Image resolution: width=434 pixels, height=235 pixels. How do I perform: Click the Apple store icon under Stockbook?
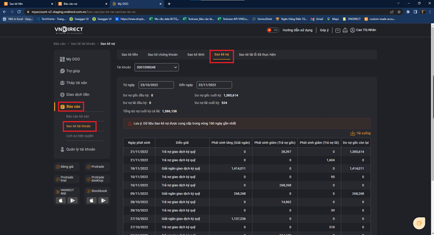point(91,200)
